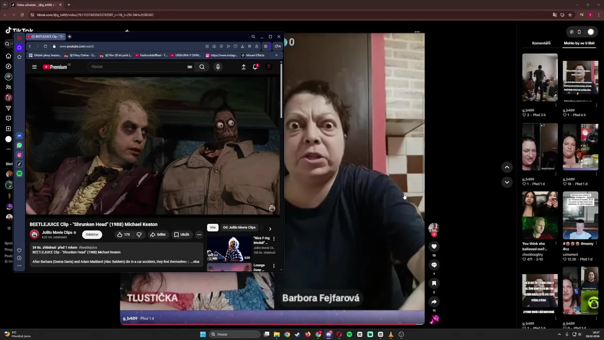Click Uložit save button on YouTube

(x=182, y=235)
